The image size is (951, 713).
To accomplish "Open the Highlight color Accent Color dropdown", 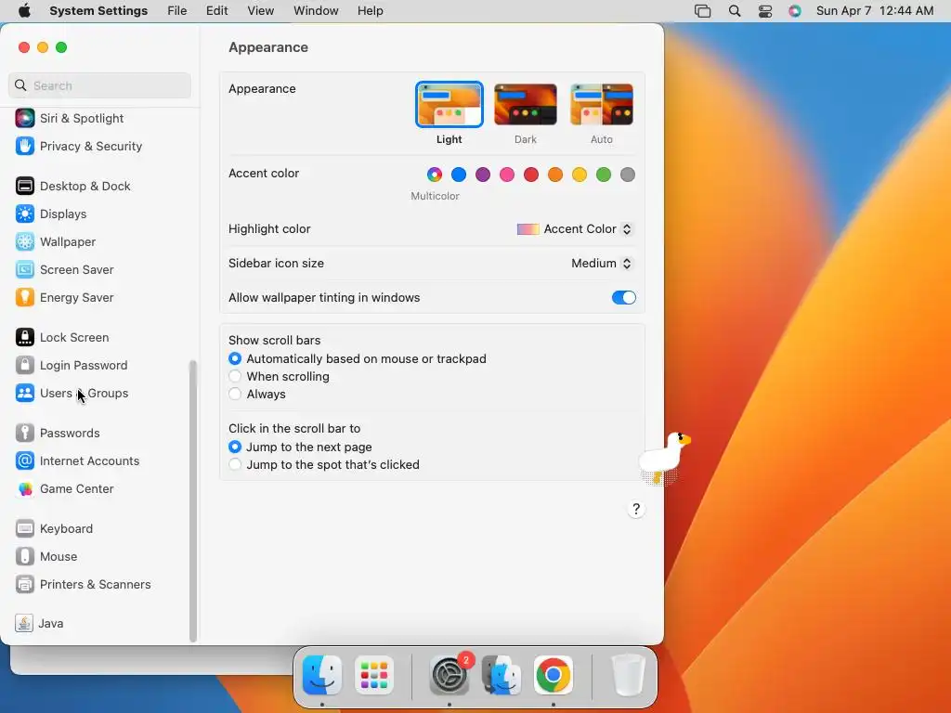I will click(x=575, y=229).
